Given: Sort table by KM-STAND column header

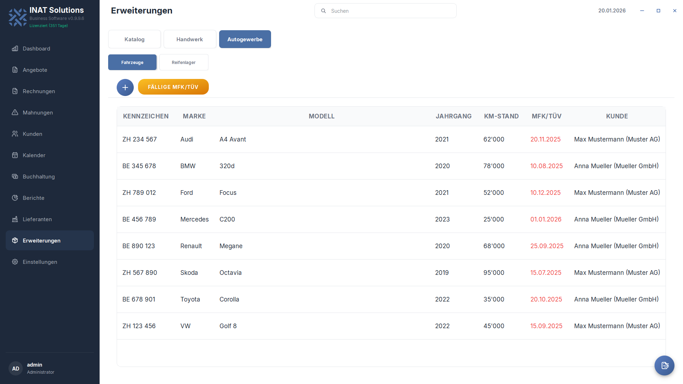Looking at the screenshot, I should click(x=501, y=116).
